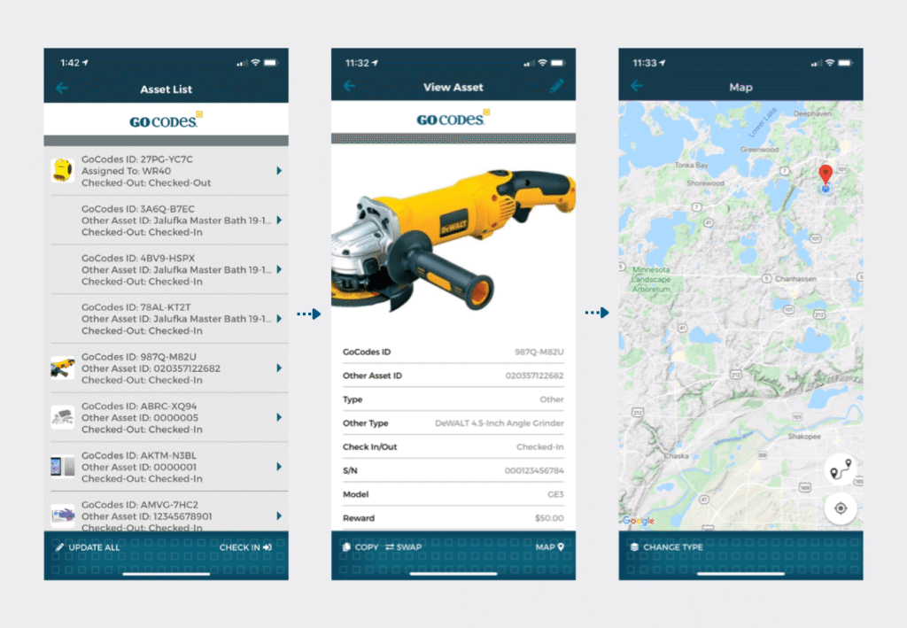The image size is (907, 628).
Task: Go back from the View Asset screen
Action: tap(349, 86)
